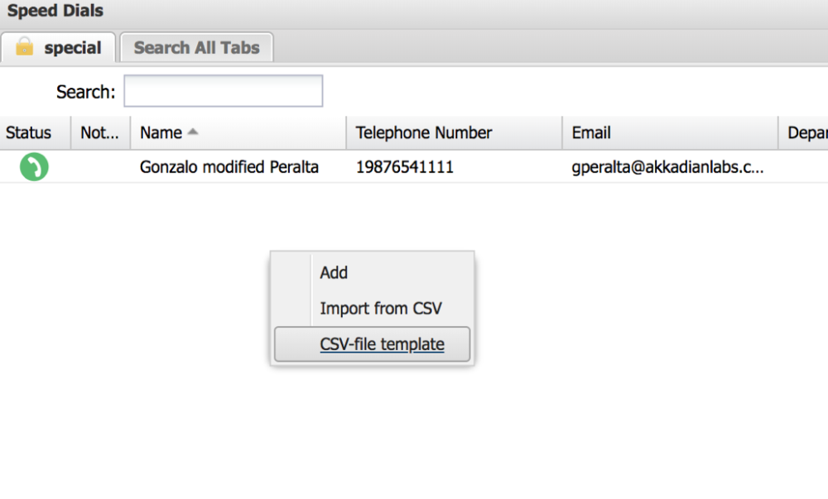The height and width of the screenshot is (499, 828).
Task: Switch to Search All Tabs tab
Action: (196, 47)
